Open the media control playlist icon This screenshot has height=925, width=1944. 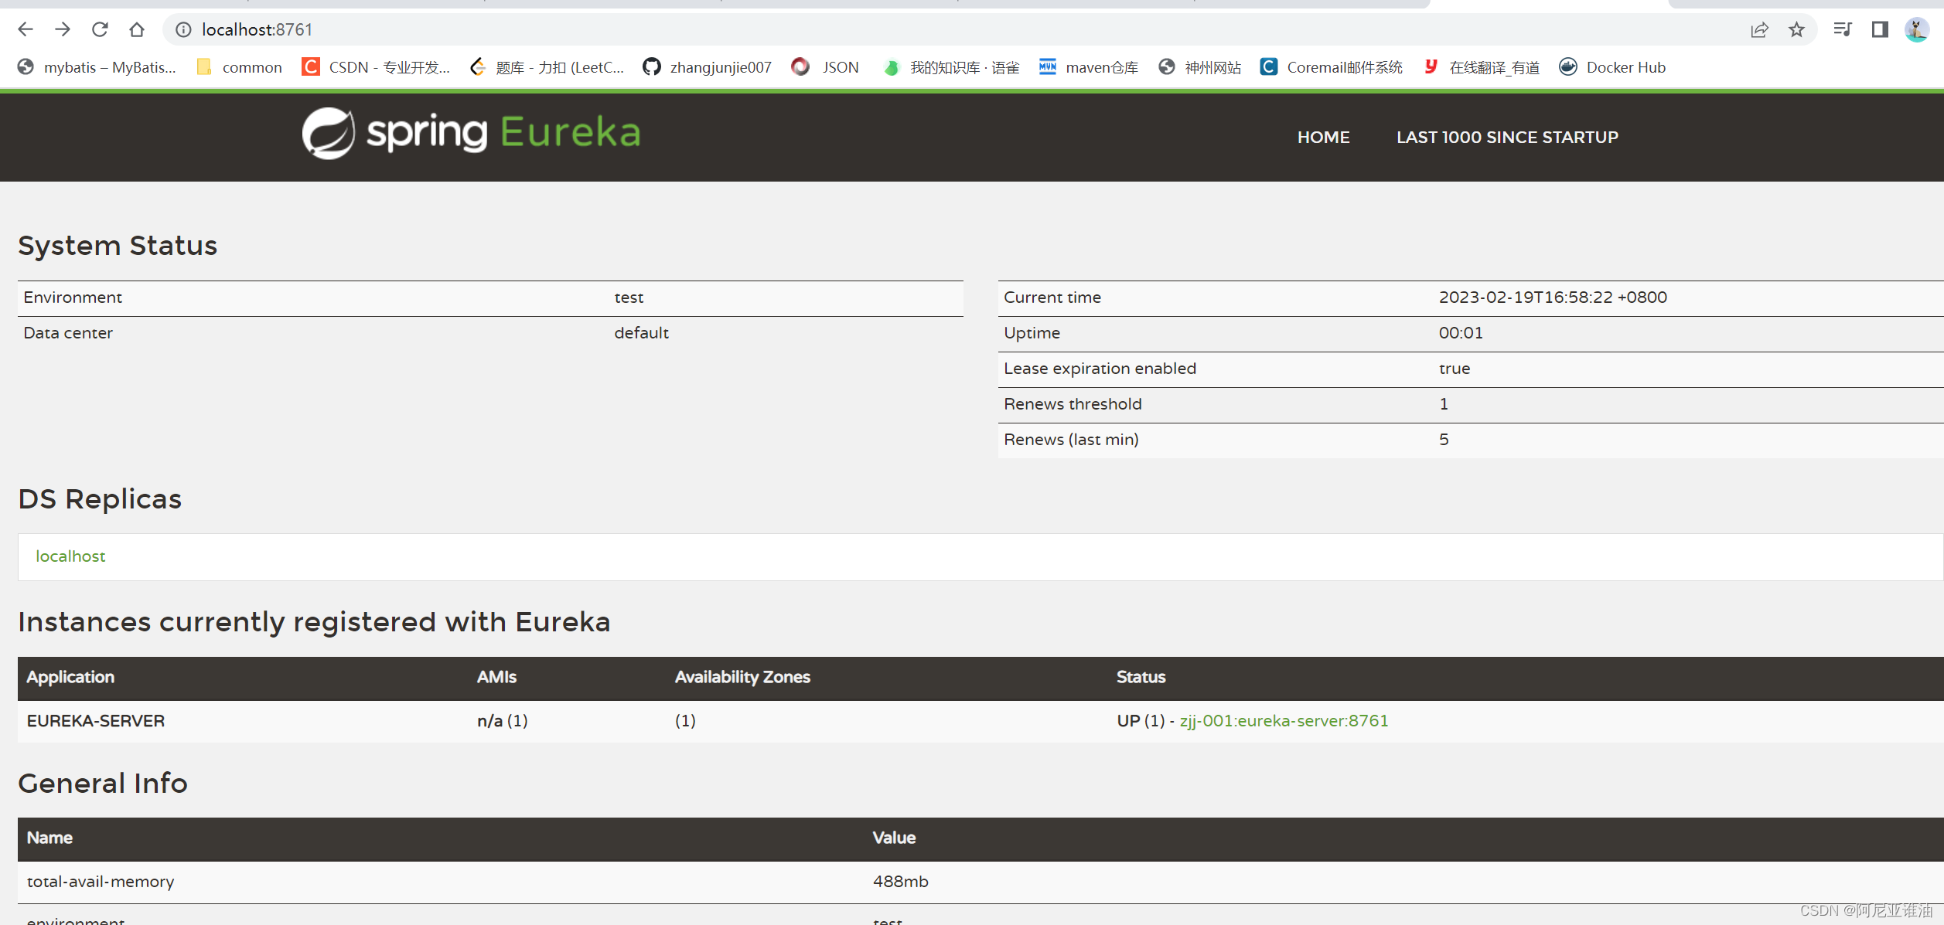point(1843,29)
